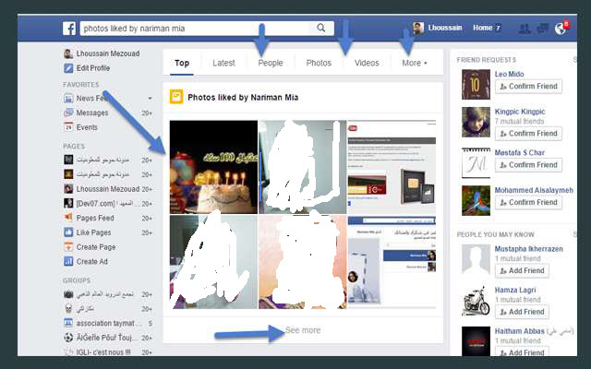Switch to the Photos tab
The width and height of the screenshot is (591, 369).
click(x=319, y=63)
